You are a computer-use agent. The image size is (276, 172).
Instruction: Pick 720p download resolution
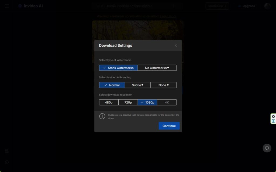(128, 103)
